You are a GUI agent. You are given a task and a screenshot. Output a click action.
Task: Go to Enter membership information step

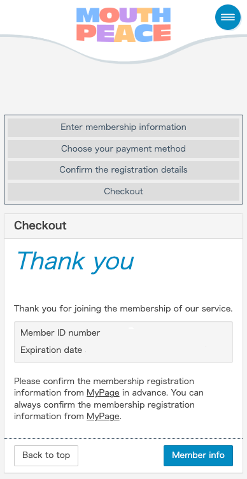pyautogui.click(x=123, y=127)
